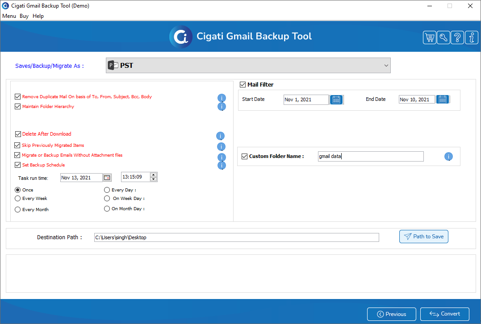Click the Custom Folder Name text field

[371, 156]
